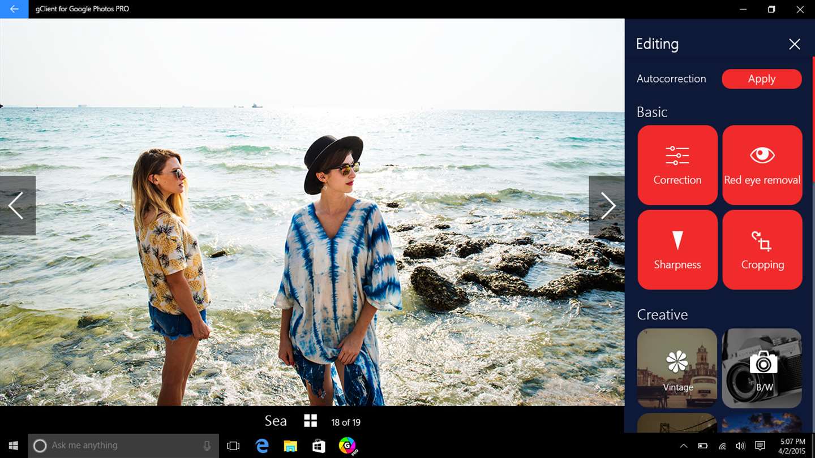815x458 pixels.
Task: Launch Microsoft Edge from the taskbar
Action: coord(261,446)
